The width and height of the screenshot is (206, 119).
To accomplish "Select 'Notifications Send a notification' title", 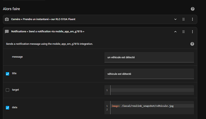I will [x=48, y=32].
